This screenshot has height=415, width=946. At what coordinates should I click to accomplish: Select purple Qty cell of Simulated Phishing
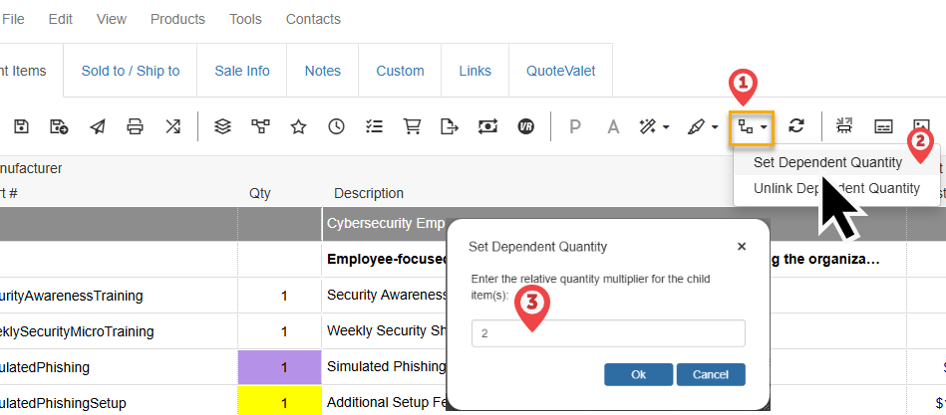(280, 367)
